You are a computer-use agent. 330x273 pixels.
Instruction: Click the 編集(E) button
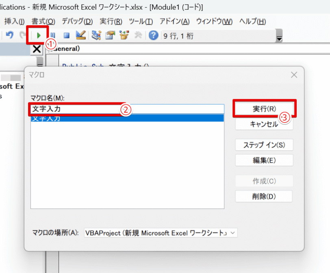coord(264,160)
